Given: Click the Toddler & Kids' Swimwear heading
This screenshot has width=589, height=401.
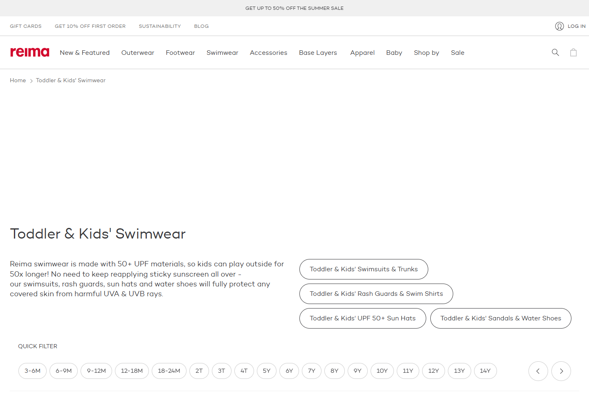Looking at the screenshot, I should coord(98,234).
